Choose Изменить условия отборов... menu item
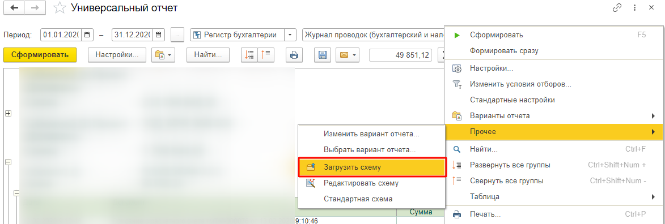Image resolution: width=665 pixels, height=224 pixels. pyautogui.click(x=553, y=84)
